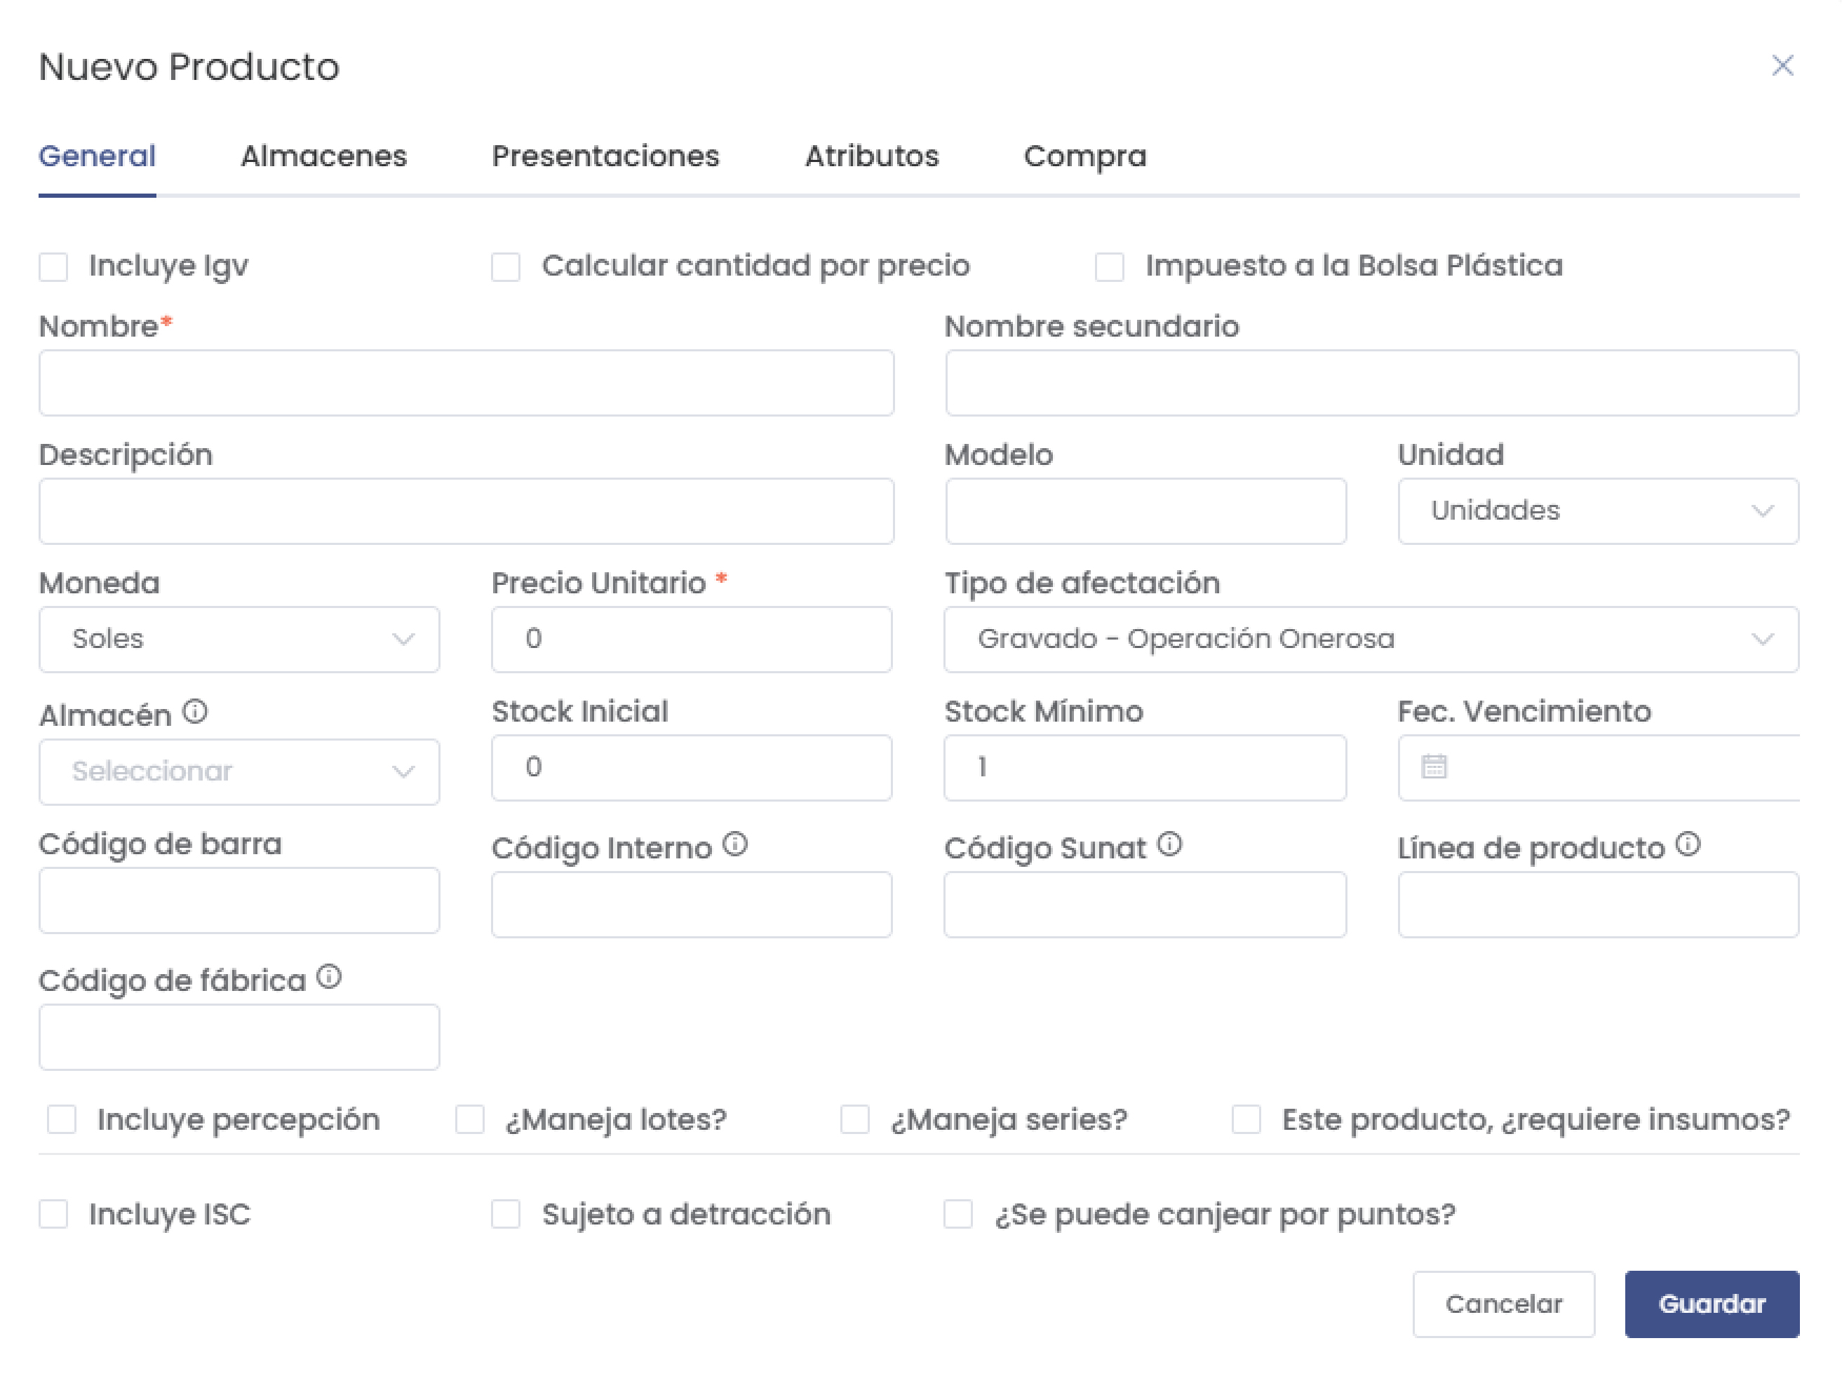Click the Código Interno info icon

point(735,845)
